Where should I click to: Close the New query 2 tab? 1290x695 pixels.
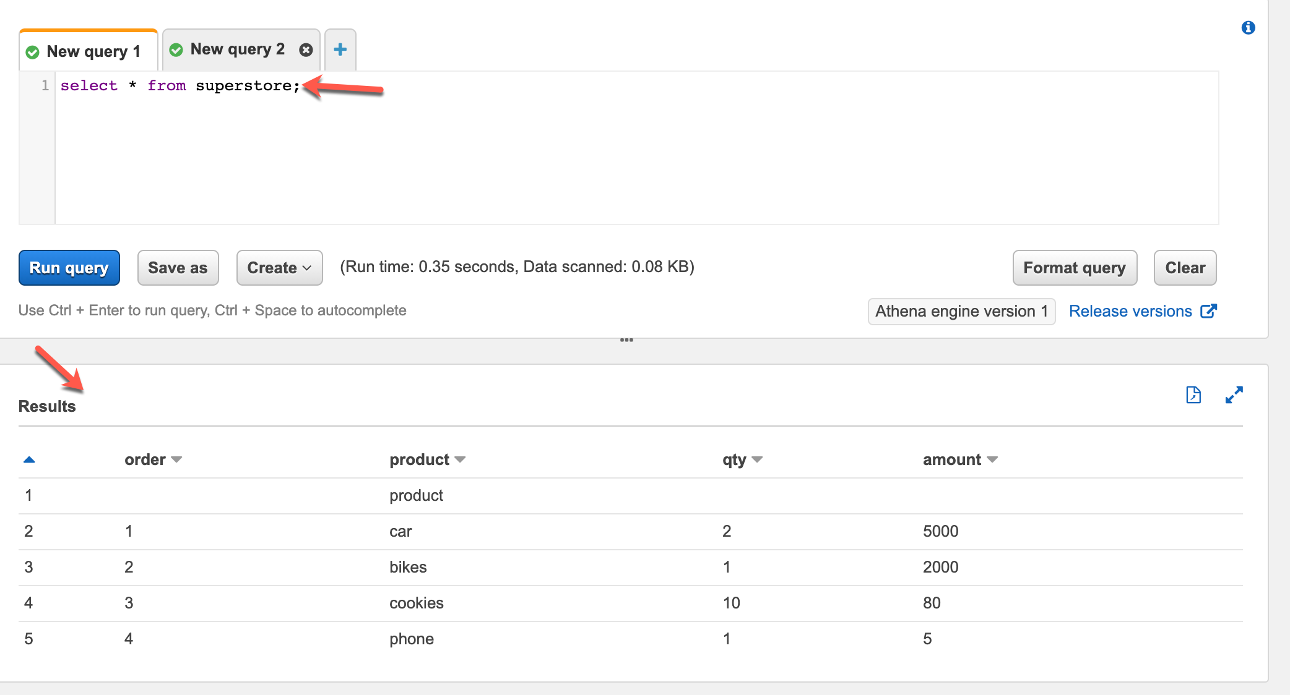[306, 50]
